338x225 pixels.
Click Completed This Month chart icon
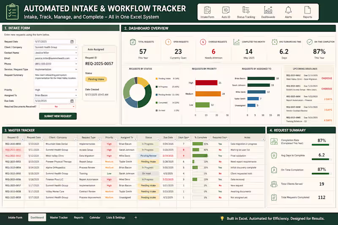point(237,42)
